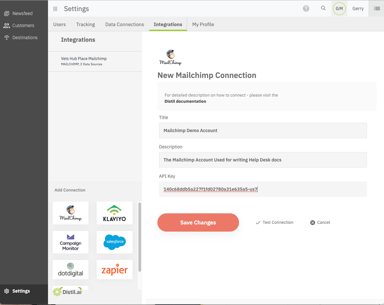
Task: Click the Settings label in sidebar
Action: [x=21, y=291]
